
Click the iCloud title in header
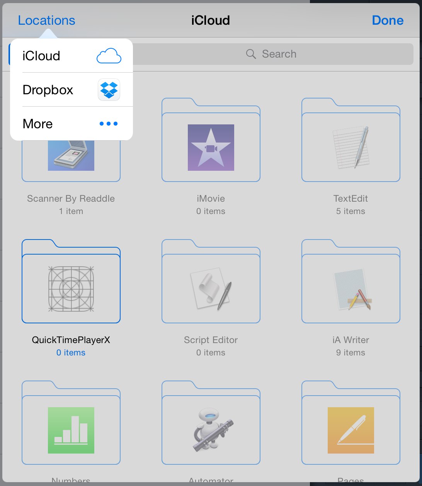211,20
